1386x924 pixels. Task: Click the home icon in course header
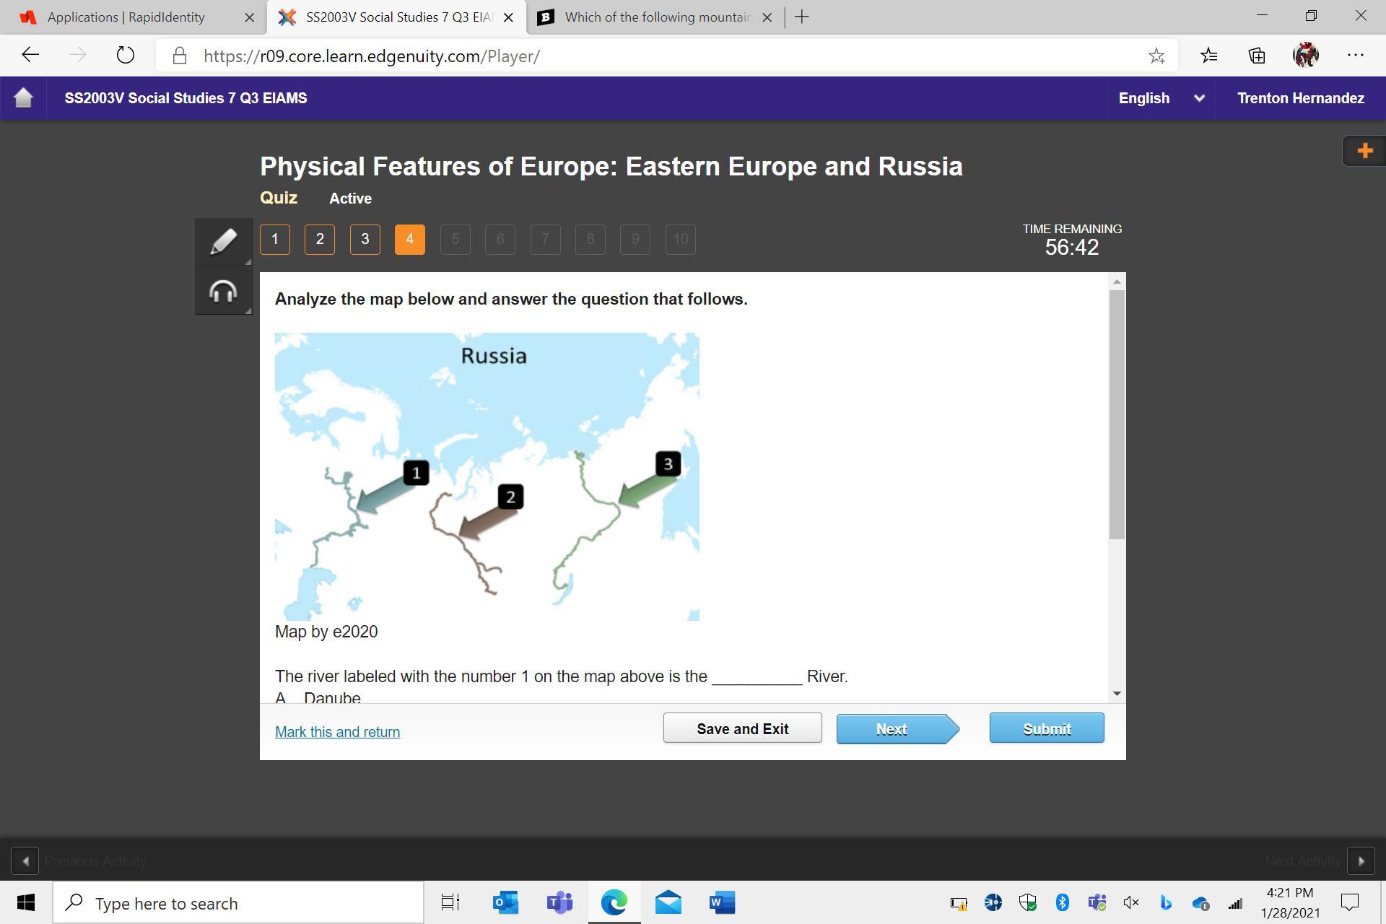click(x=23, y=98)
